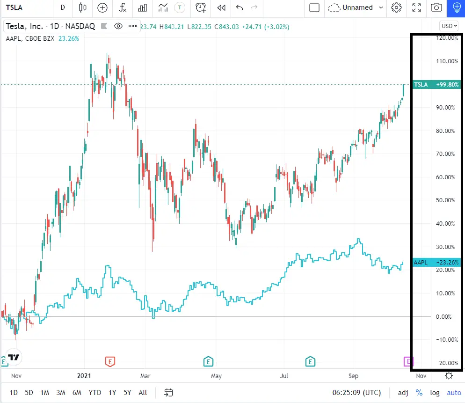The width and height of the screenshot is (465, 403).
Task: Open the USD currency dropdown
Action: (x=449, y=26)
